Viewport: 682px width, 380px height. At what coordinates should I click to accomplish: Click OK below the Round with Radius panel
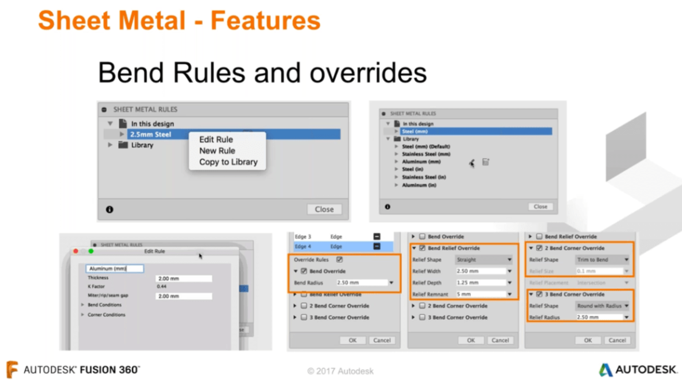pos(588,340)
